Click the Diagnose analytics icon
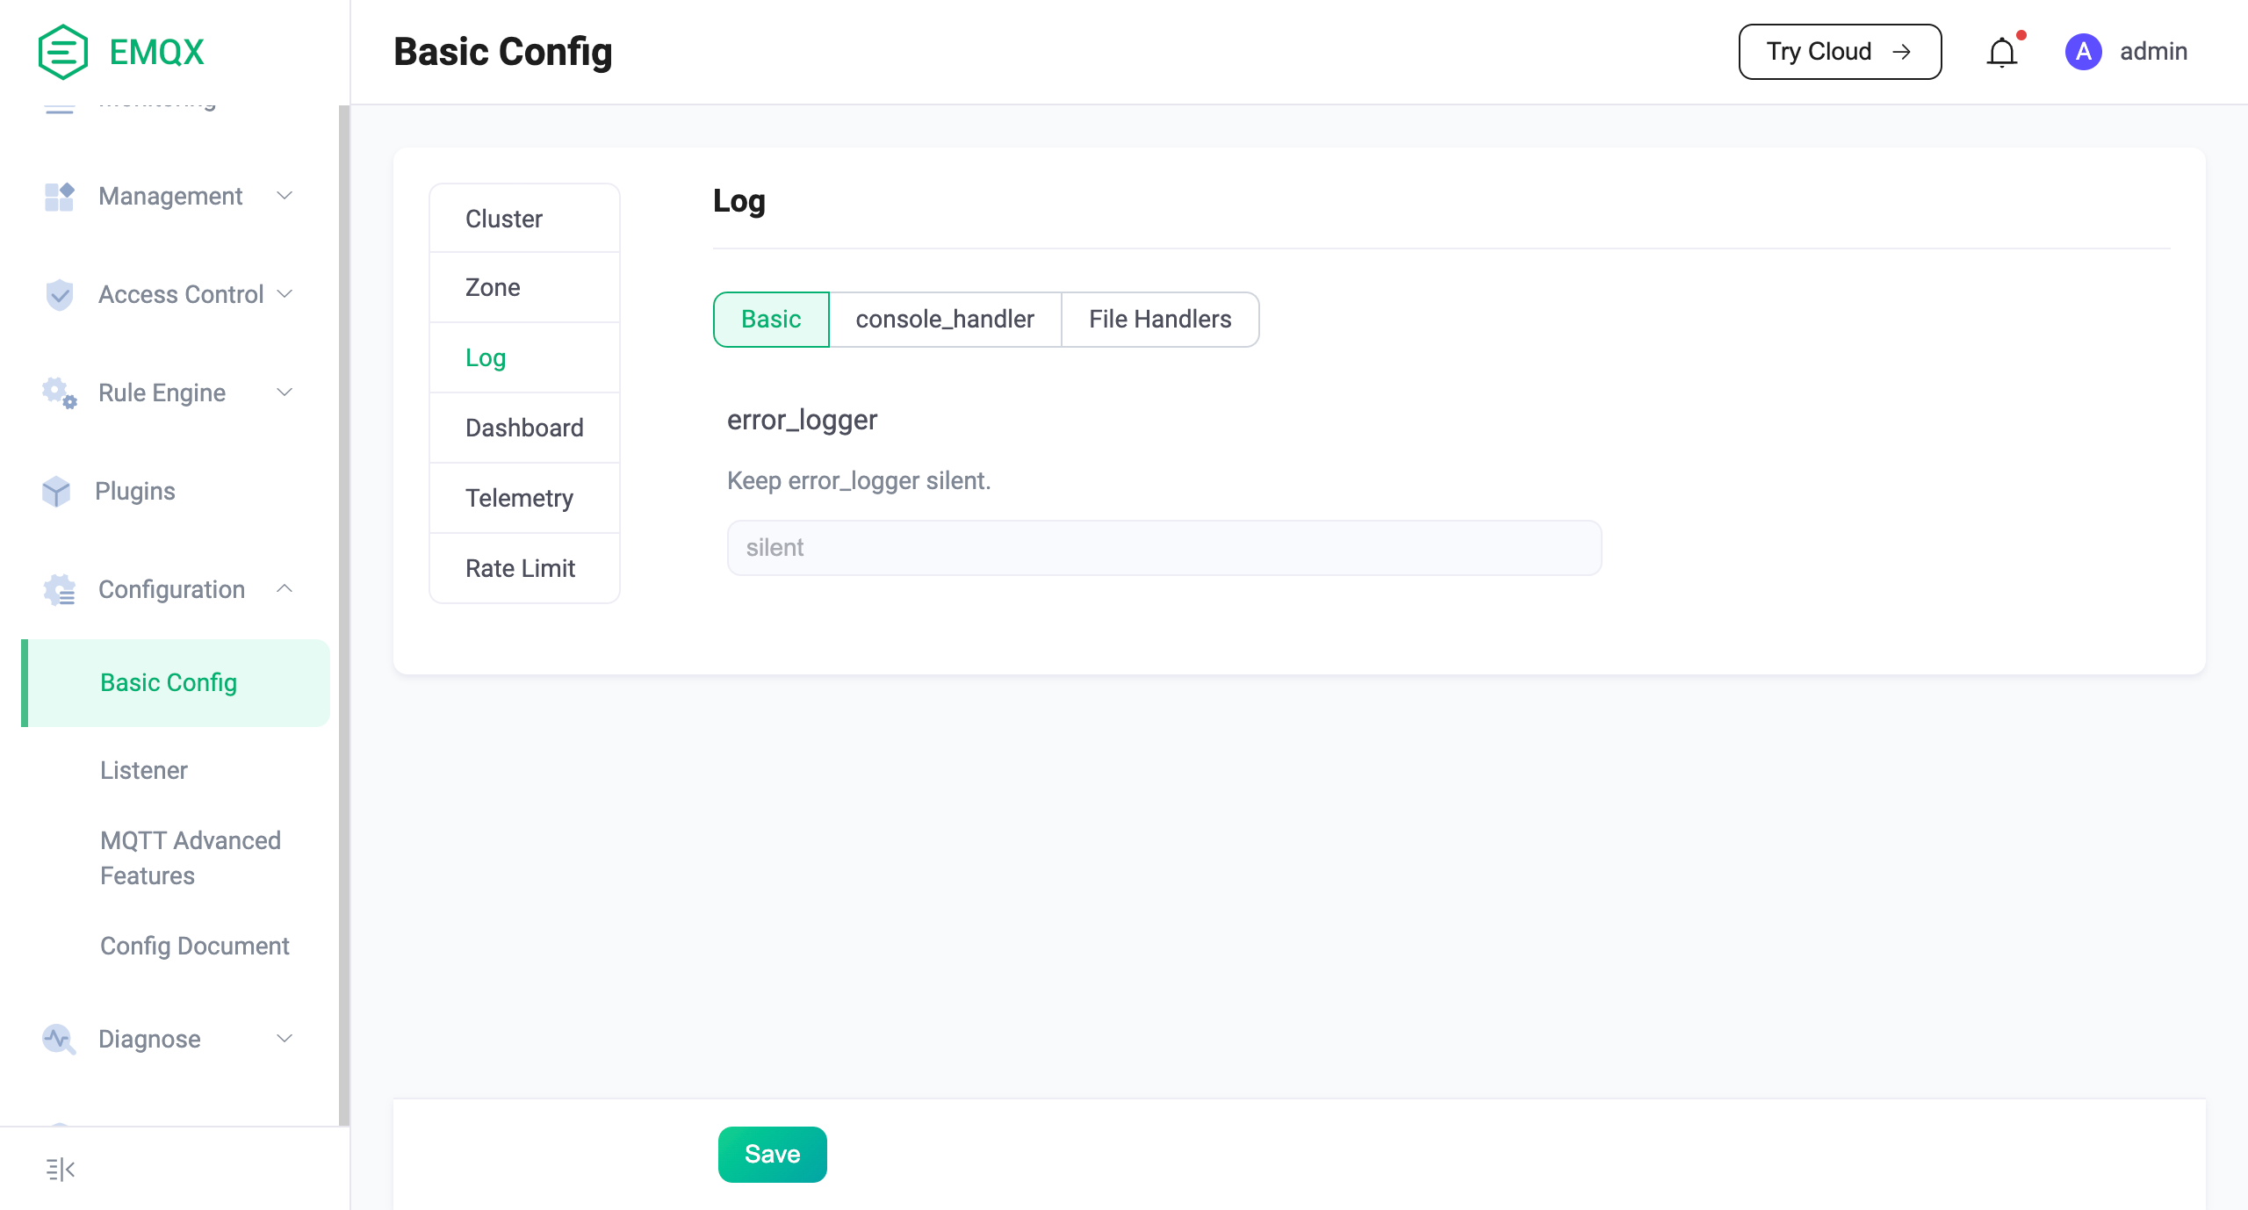Screen dimensions: 2248x1210 pos(60,1039)
